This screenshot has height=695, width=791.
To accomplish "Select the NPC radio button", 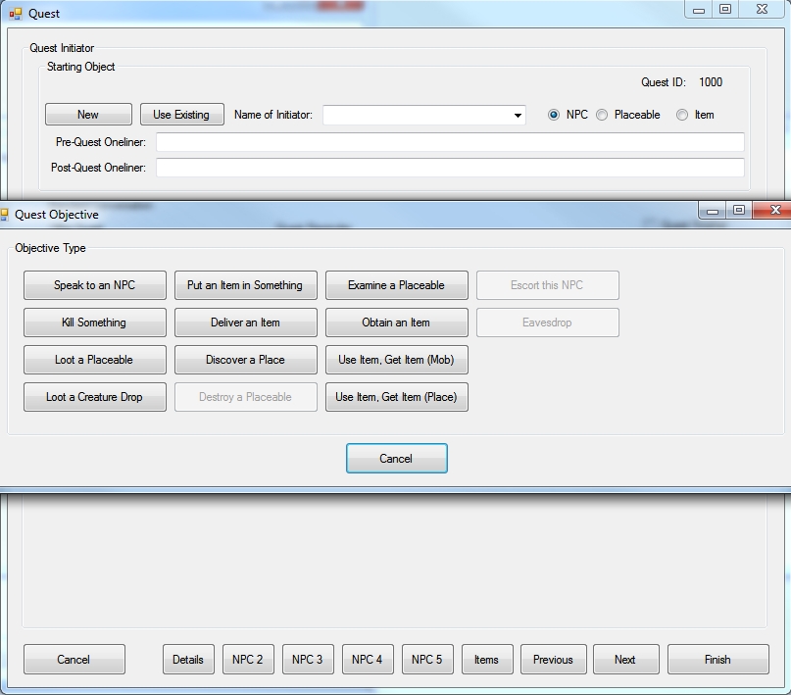I will tap(554, 115).
